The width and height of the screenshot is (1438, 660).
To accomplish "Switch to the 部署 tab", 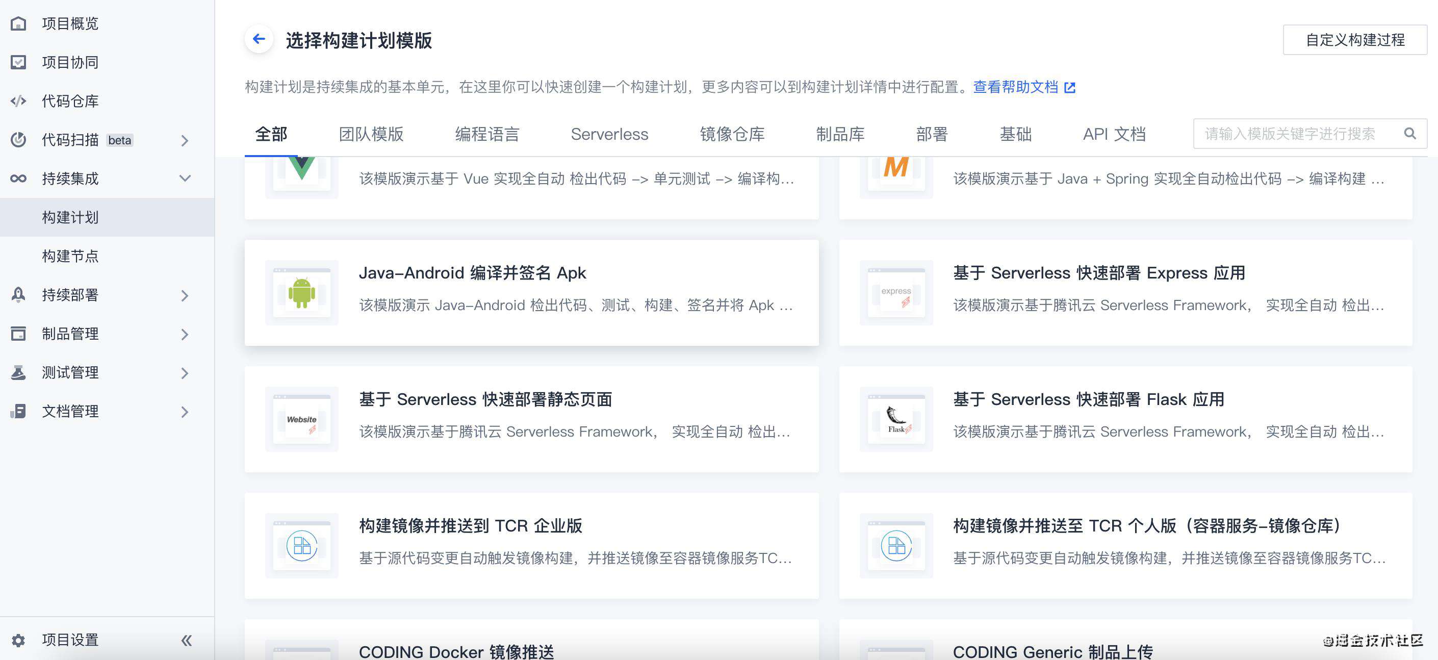I will 932,134.
